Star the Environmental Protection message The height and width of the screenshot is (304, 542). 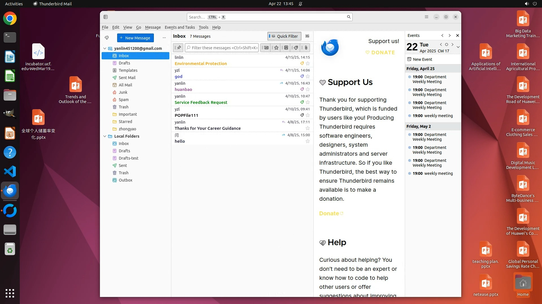(308, 64)
